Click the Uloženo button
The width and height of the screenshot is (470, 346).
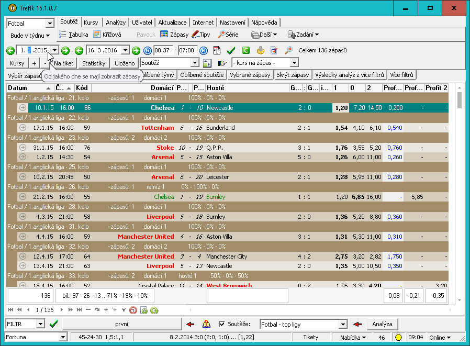click(125, 63)
